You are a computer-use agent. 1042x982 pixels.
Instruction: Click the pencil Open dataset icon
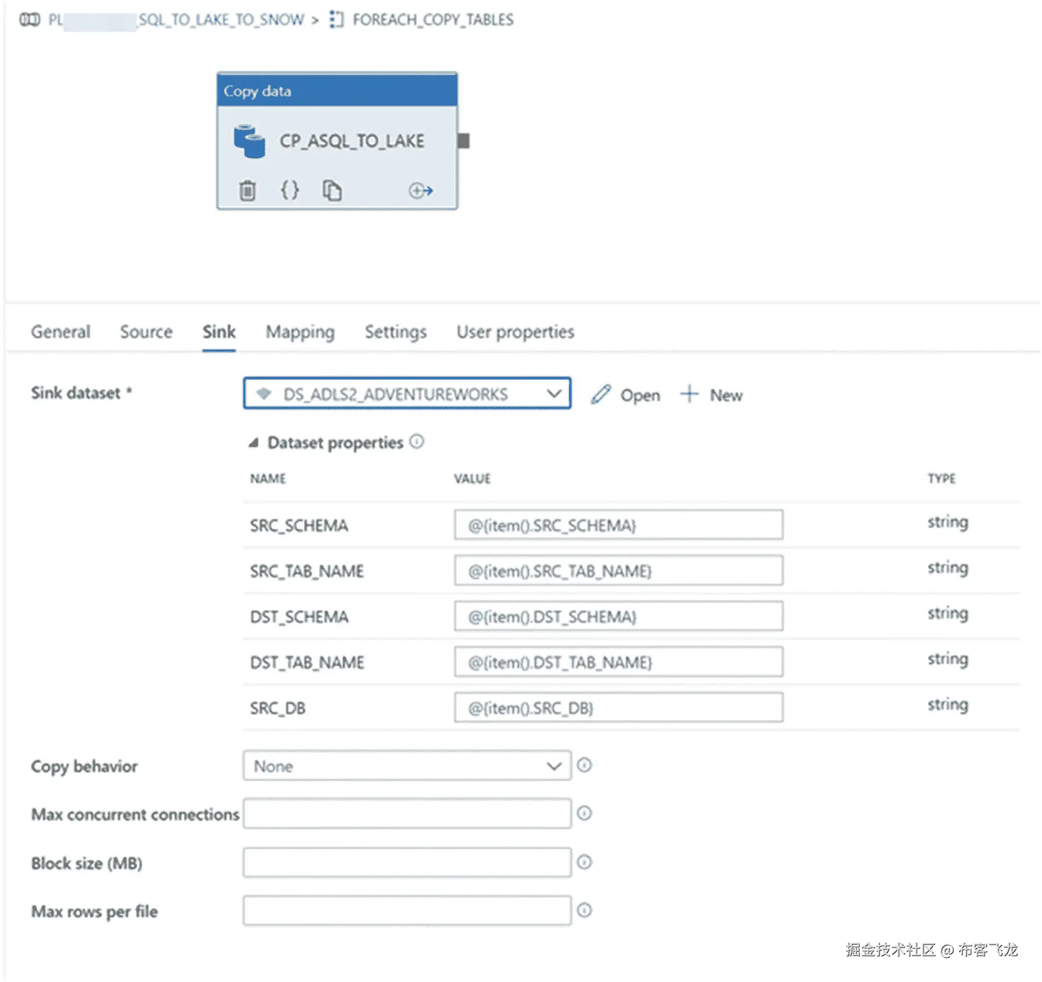[601, 394]
